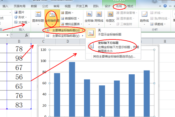Screen dimensions: 175x117
Task: Select column B header
Action: (19, 41)
